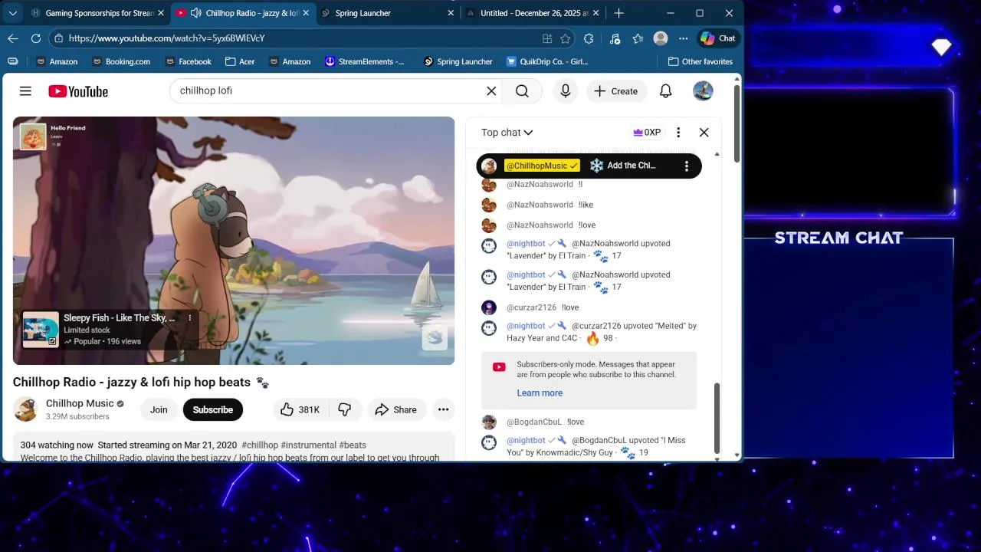Open the Sleepy Fish product card thumbnail
The image size is (981, 552).
point(41,330)
